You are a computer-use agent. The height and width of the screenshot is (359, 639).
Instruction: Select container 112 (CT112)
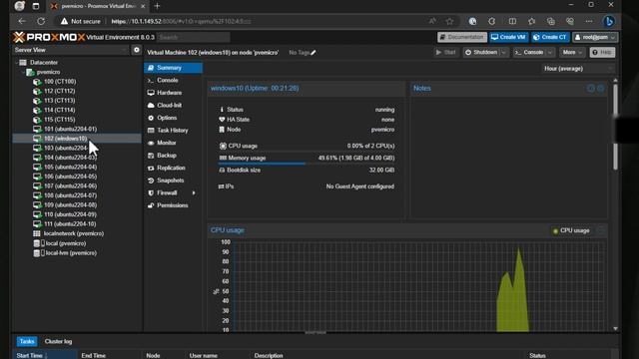click(60, 91)
